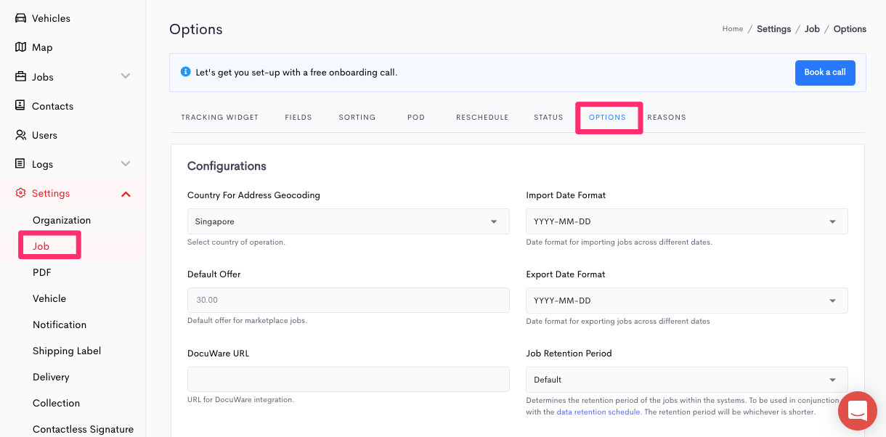886x437 pixels.
Task: Open Country For Address Geocoding dropdown
Action: (x=349, y=221)
